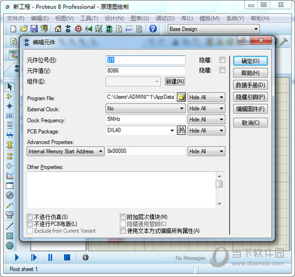This screenshot has width=295, height=277.
Task: Select the Text Script tool
Action: click(10, 125)
